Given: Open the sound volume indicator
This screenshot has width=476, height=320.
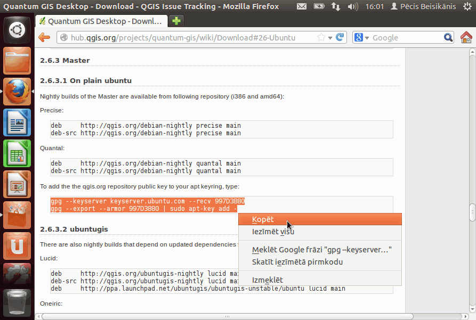Looking at the screenshot, I should pos(353,6).
